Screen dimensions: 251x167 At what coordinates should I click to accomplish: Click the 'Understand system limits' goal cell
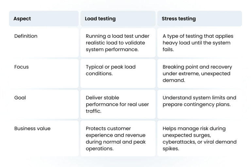[x=199, y=101]
